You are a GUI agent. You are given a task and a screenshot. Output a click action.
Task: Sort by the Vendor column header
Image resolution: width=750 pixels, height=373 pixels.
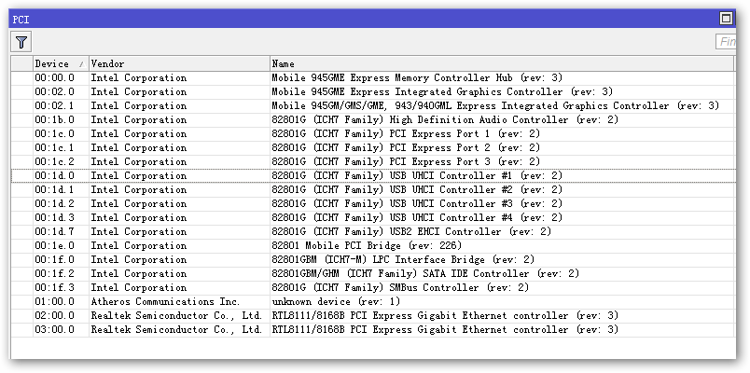click(x=179, y=63)
